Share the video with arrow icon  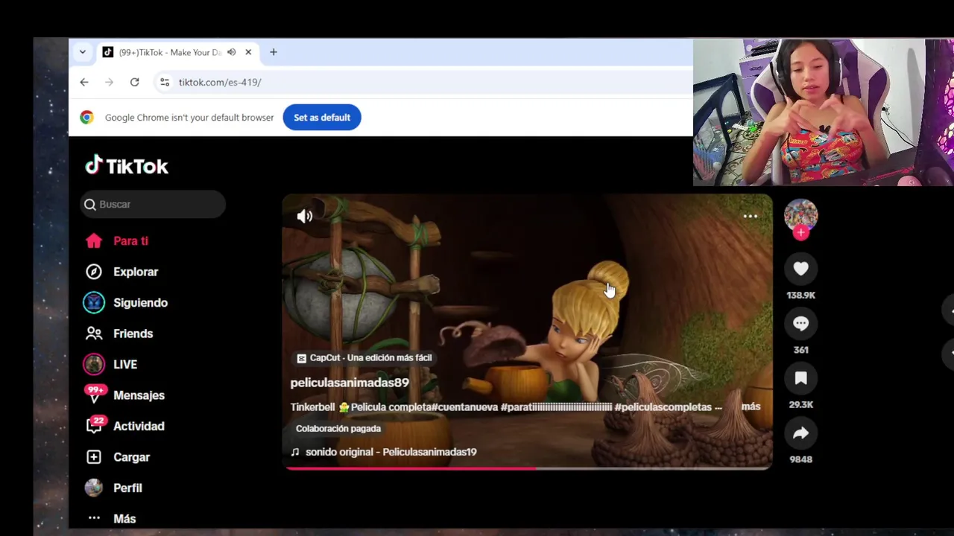tap(801, 433)
